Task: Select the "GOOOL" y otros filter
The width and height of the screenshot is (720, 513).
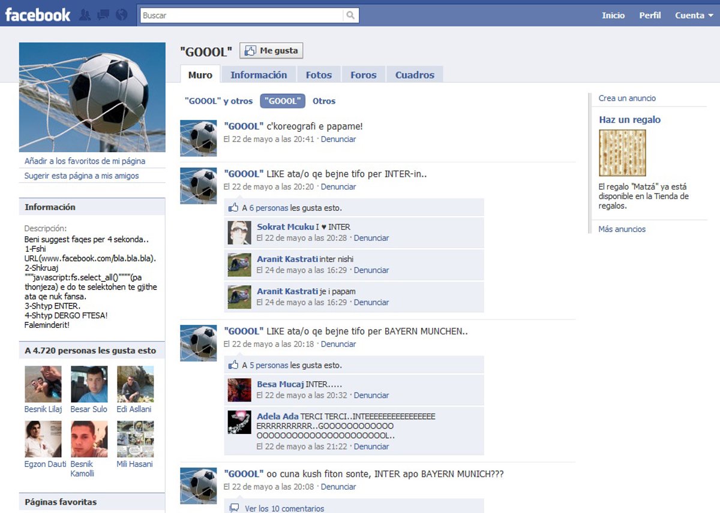Action: (218, 101)
